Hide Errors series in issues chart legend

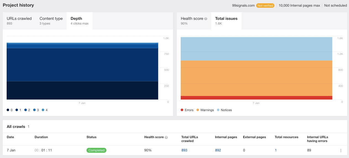[187, 110]
